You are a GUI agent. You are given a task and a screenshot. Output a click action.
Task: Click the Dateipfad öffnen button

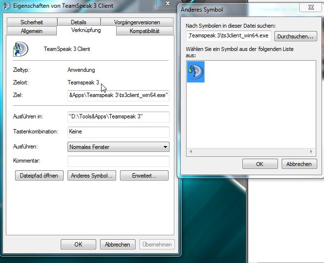click(39, 176)
